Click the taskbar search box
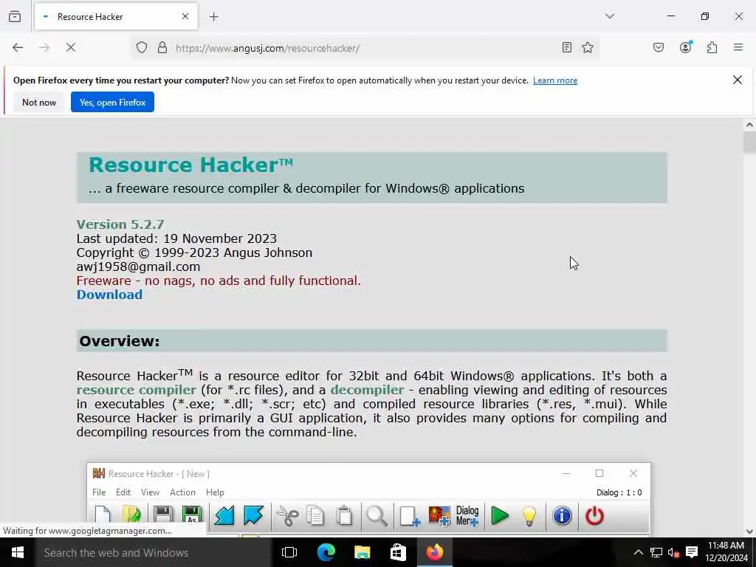 tap(153, 552)
